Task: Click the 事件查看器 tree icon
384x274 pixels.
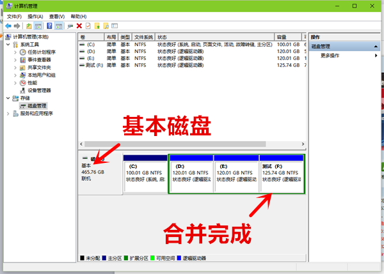Action: tap(23, 59)
